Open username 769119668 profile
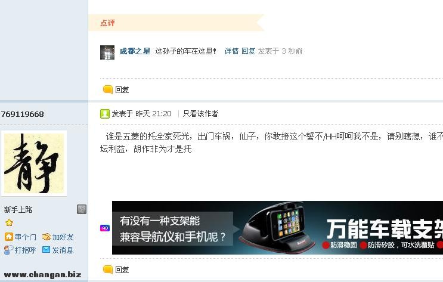Viewport: 443px width, 282px height. click(23, 114)
